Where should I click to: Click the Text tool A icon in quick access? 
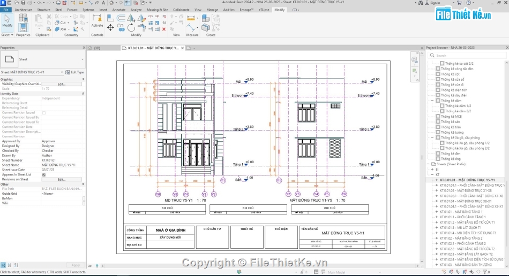click(103, 3)
